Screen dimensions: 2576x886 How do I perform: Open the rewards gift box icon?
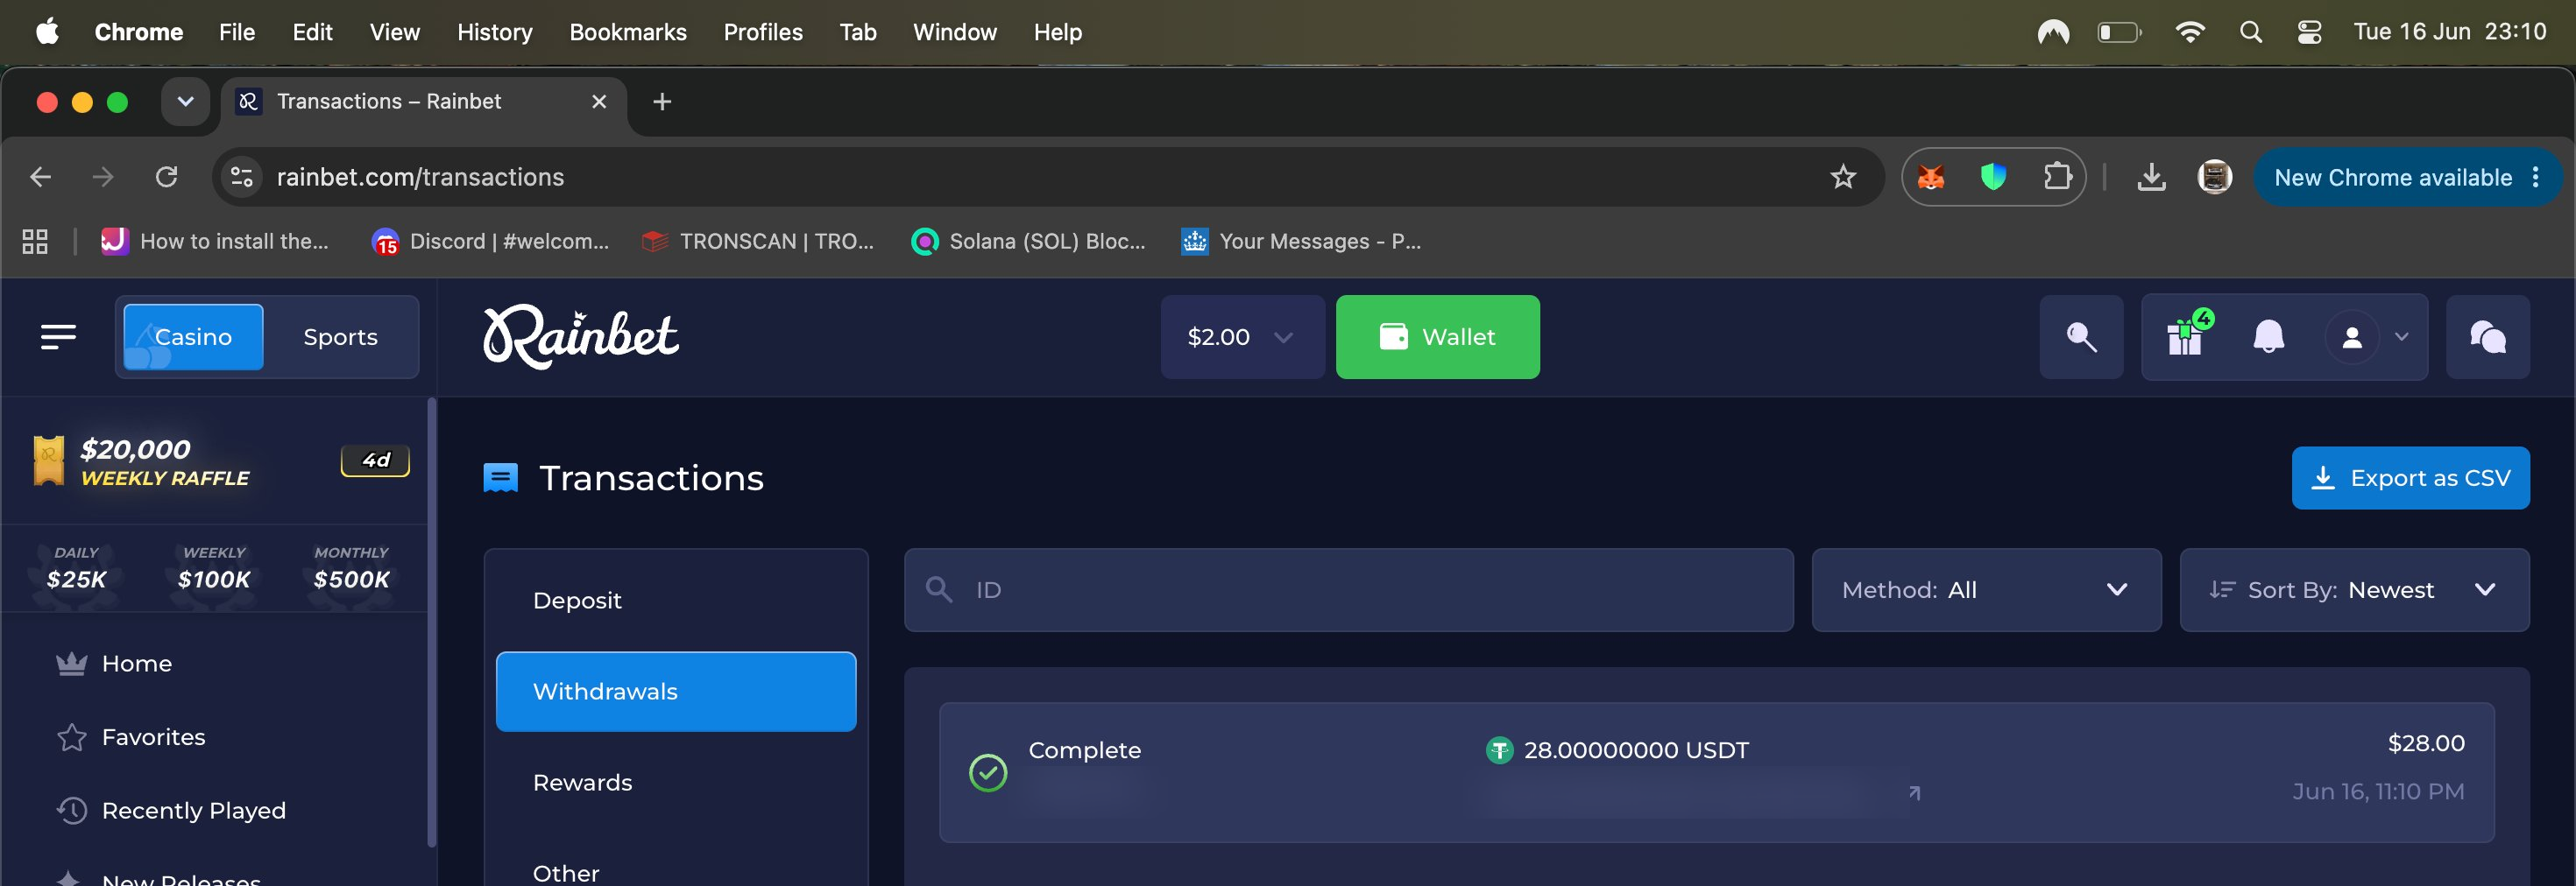(x=2186, y=336)
